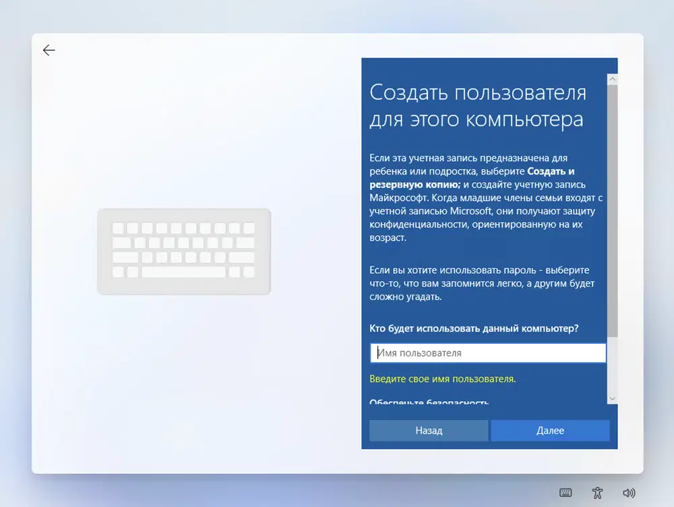Viewport: 674px width, 507px height.
Task: Click bold Создать и резервную копию text
Action: [x=472, y=177]
